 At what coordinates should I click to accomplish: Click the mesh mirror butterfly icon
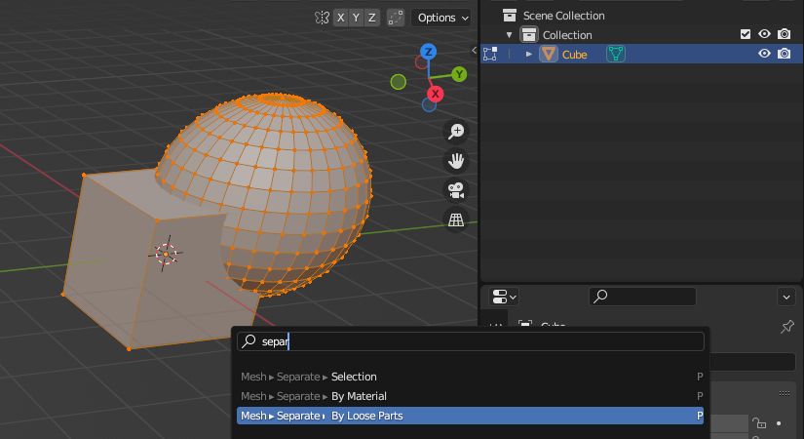click(x=322, y=18)
